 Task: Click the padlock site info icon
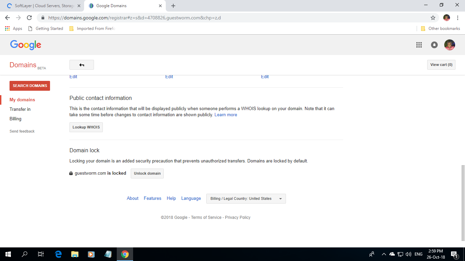[43, 18]
